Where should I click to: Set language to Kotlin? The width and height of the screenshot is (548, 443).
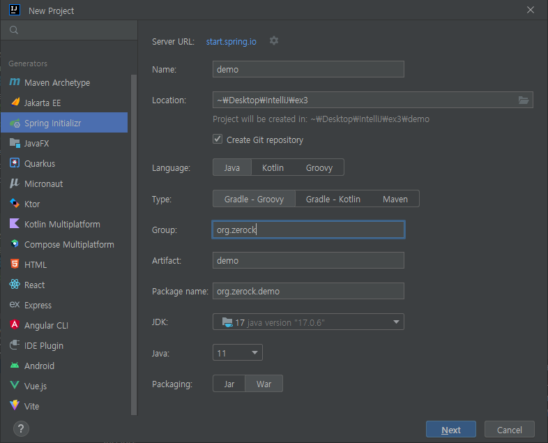tap(273, 168)
